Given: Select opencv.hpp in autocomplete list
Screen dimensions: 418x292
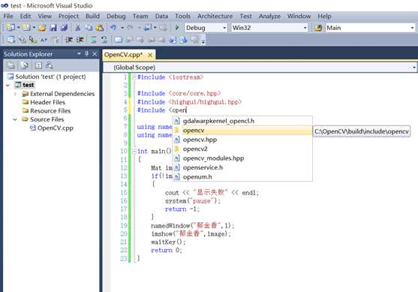Looking at the screenshot, I should tap(242, 140).
